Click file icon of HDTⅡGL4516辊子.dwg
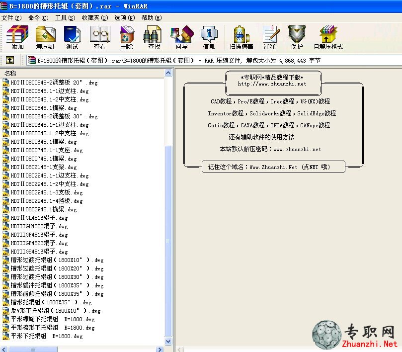402x352 pixels. click(x=5, y=218)
